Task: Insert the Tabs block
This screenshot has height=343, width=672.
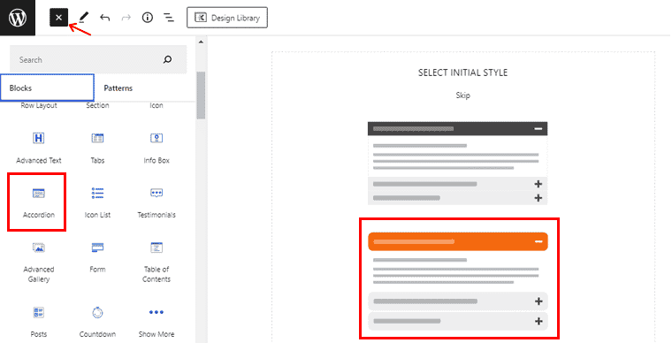Action: (97, 148)
